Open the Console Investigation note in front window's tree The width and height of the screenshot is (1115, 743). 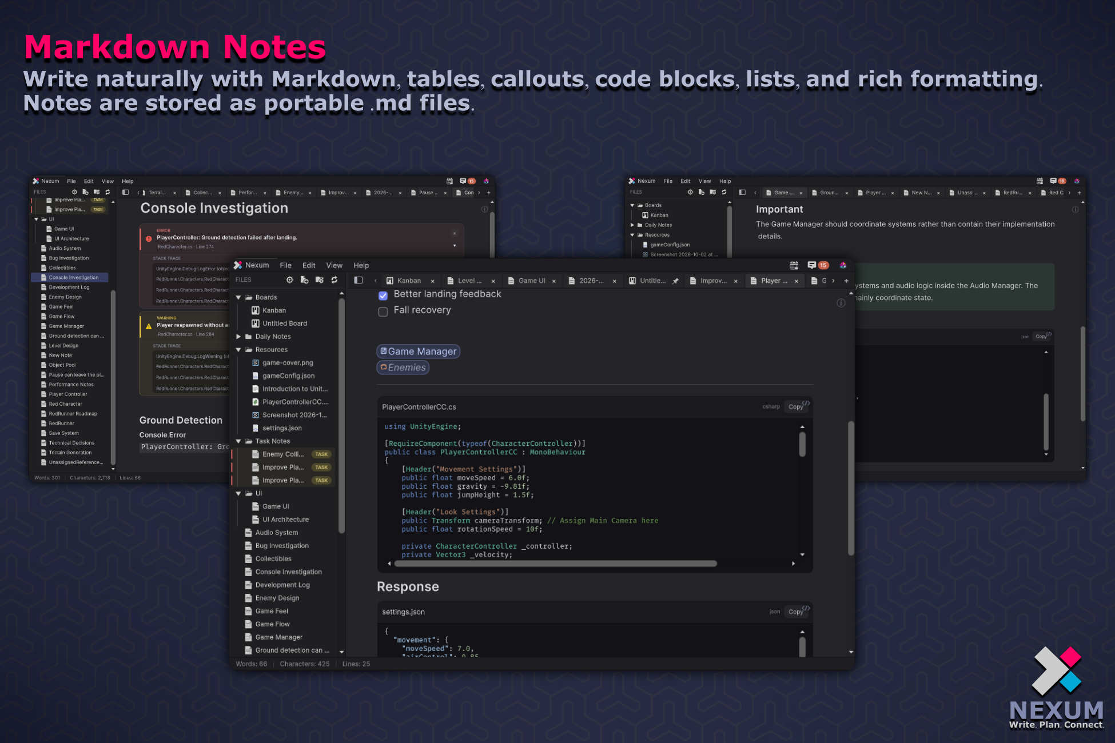pyautogui.click(x=288, y=572)
